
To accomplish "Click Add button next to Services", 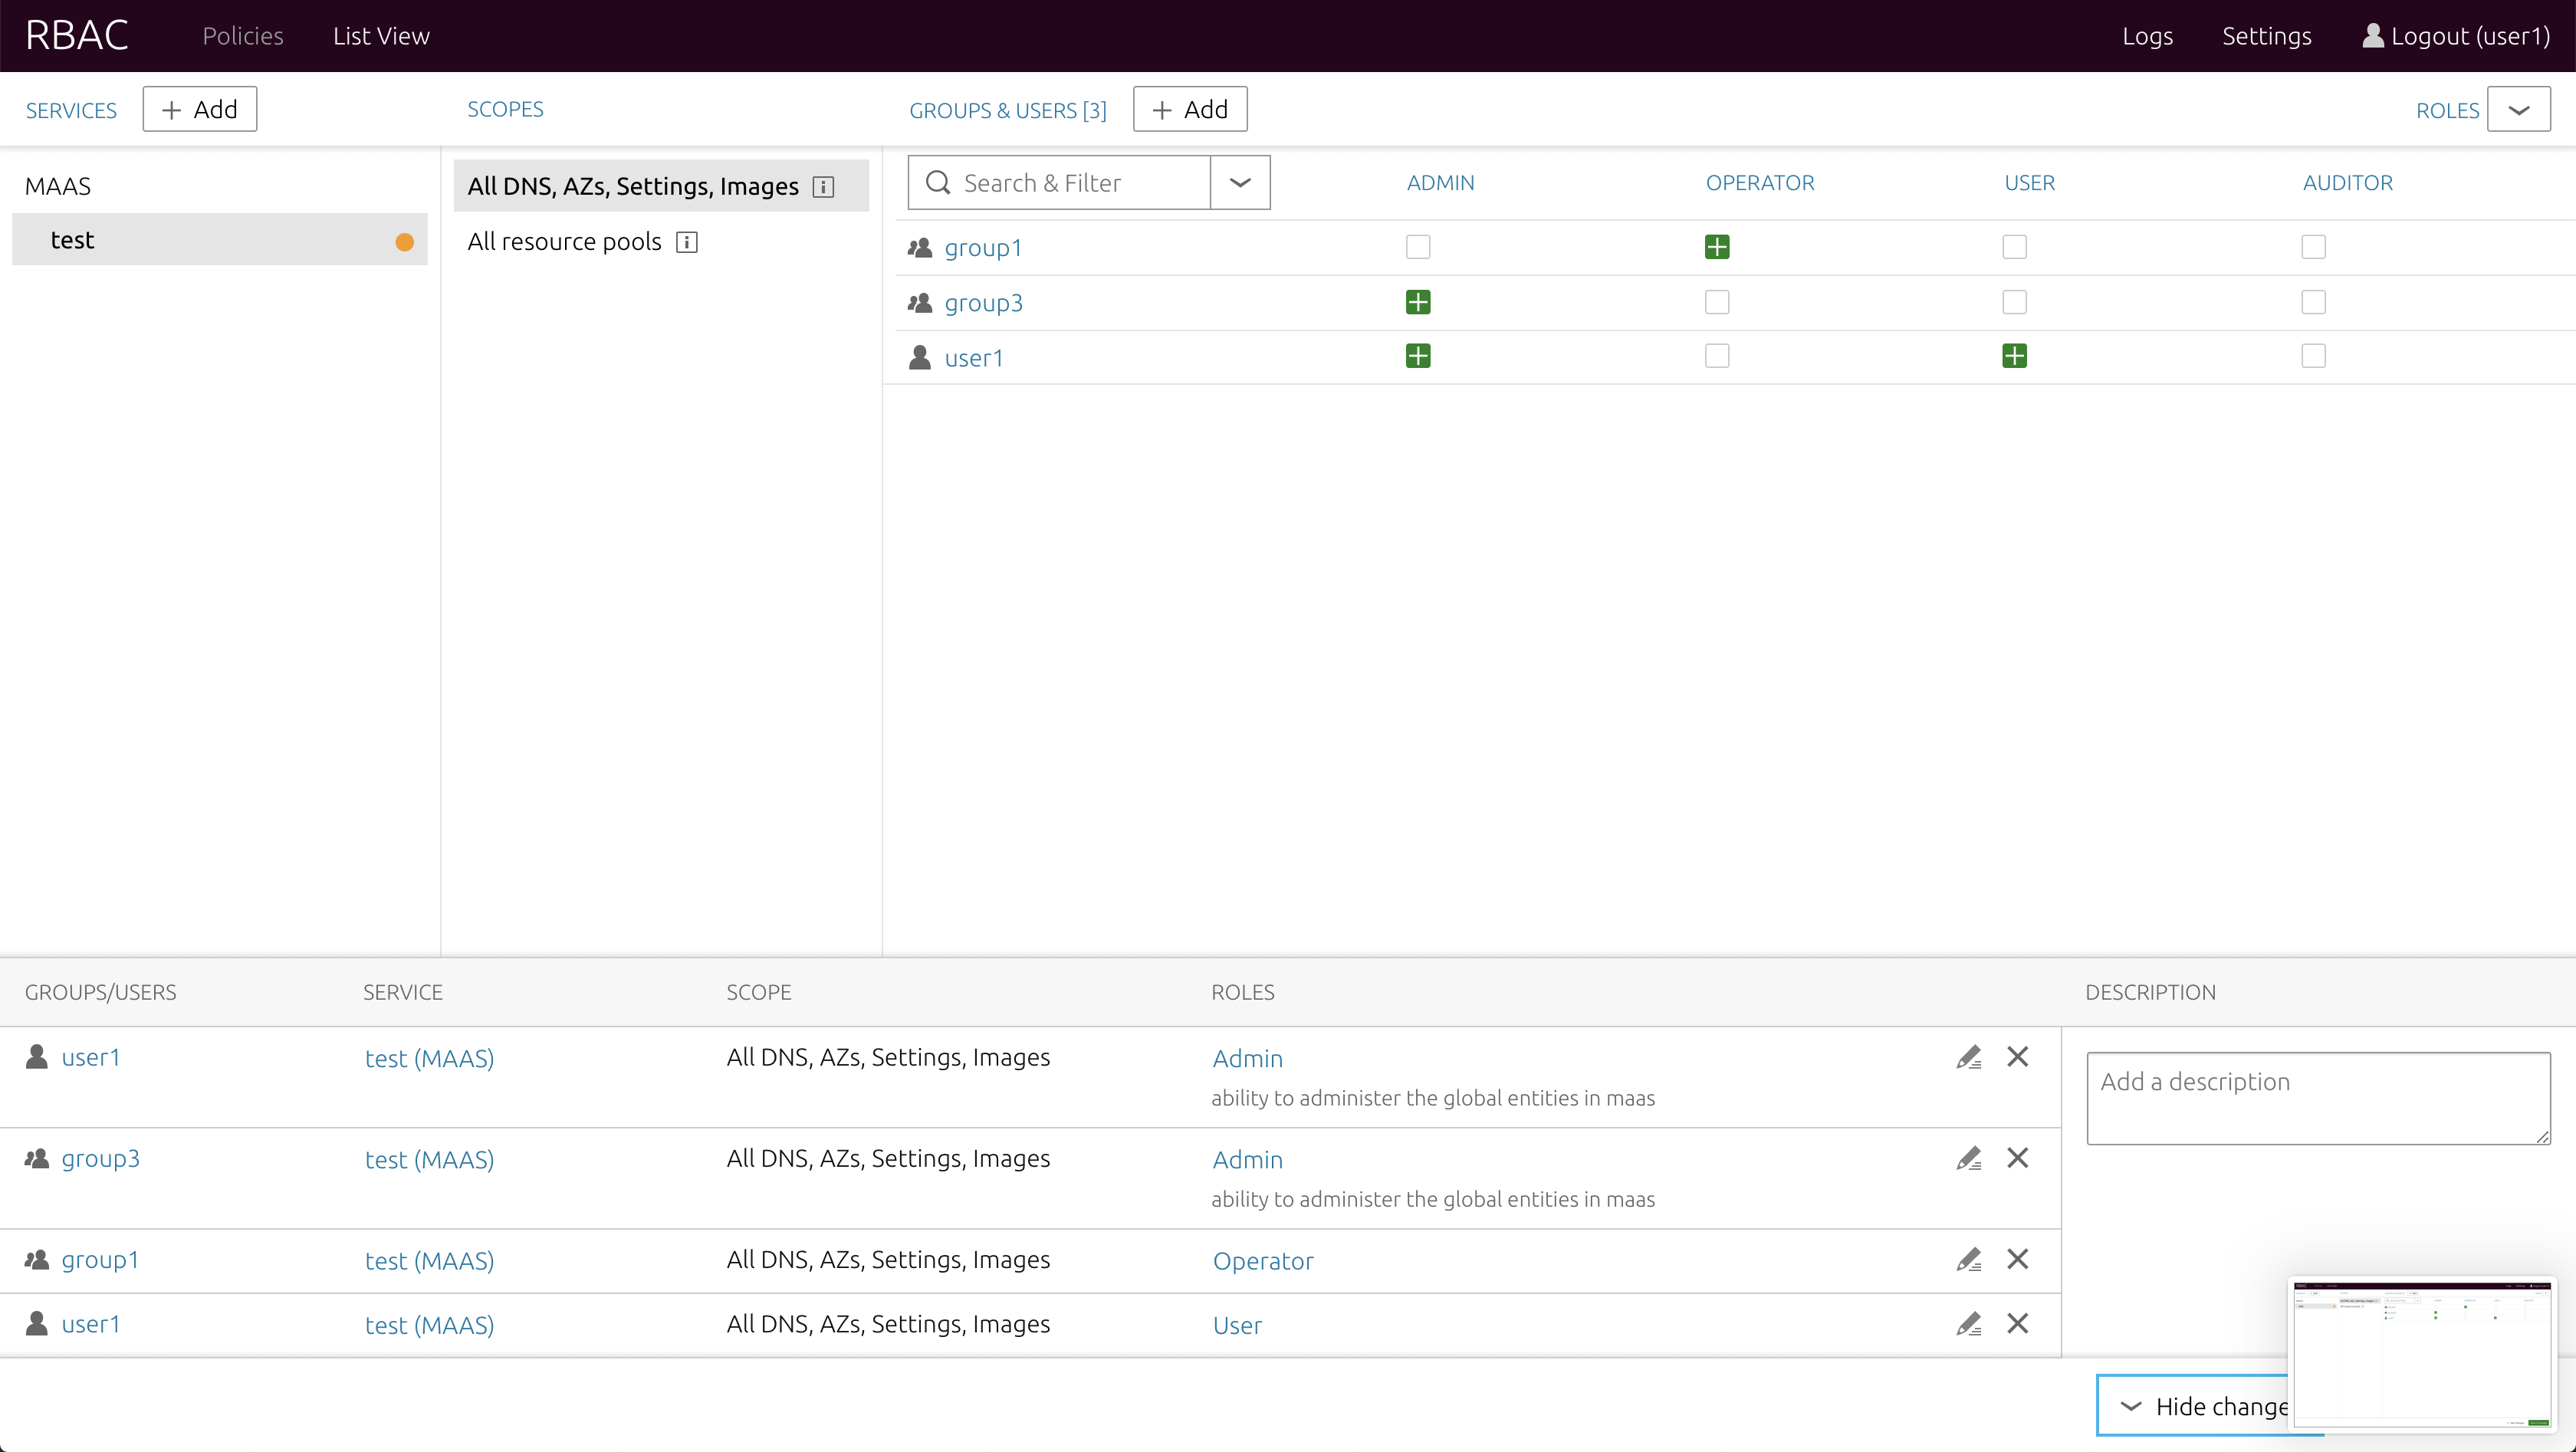I will point(199,109).
